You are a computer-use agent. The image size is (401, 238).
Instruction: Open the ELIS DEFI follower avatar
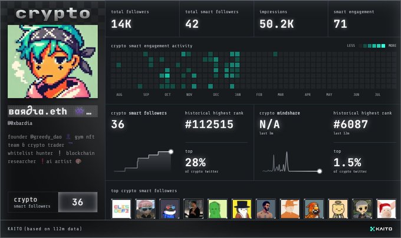(121, 209)
